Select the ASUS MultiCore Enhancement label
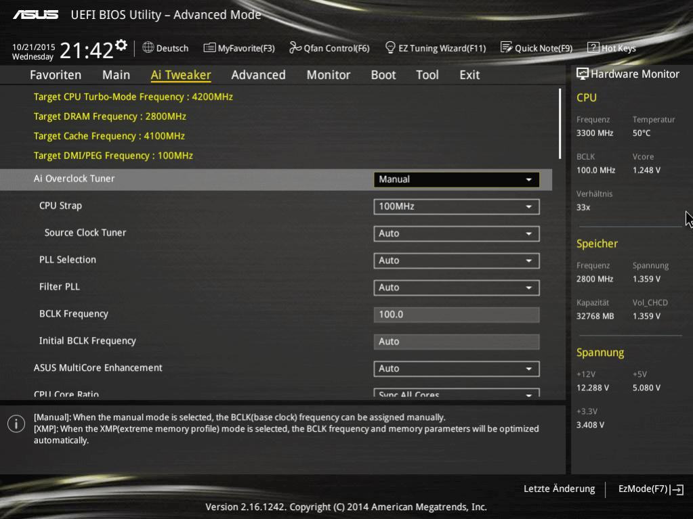 click(98, 367)
